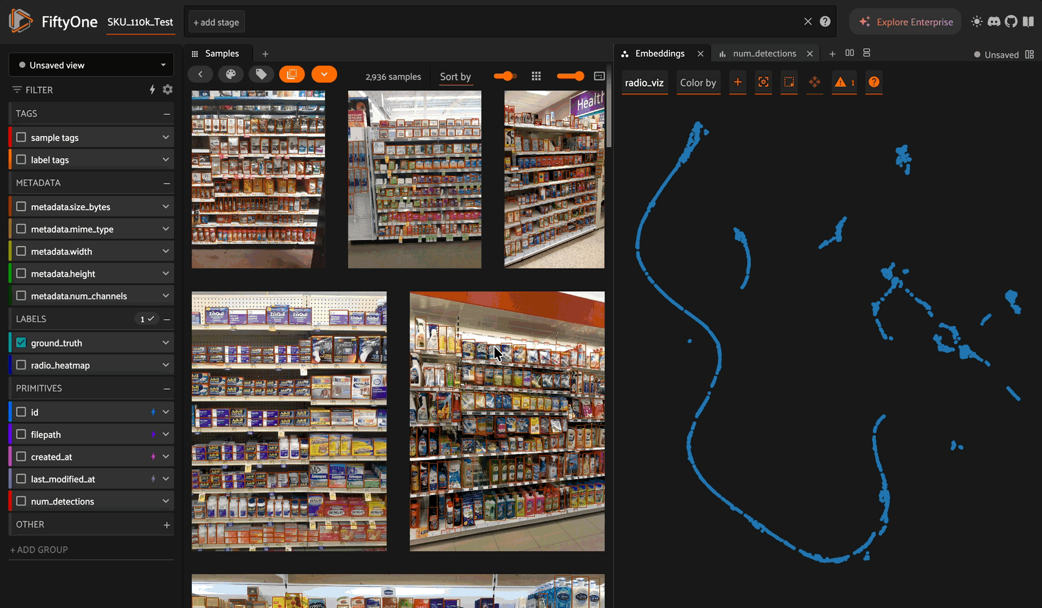Switch to the num_detections tab
Viewport: 1042px width, 608px height.
(764, 54)
